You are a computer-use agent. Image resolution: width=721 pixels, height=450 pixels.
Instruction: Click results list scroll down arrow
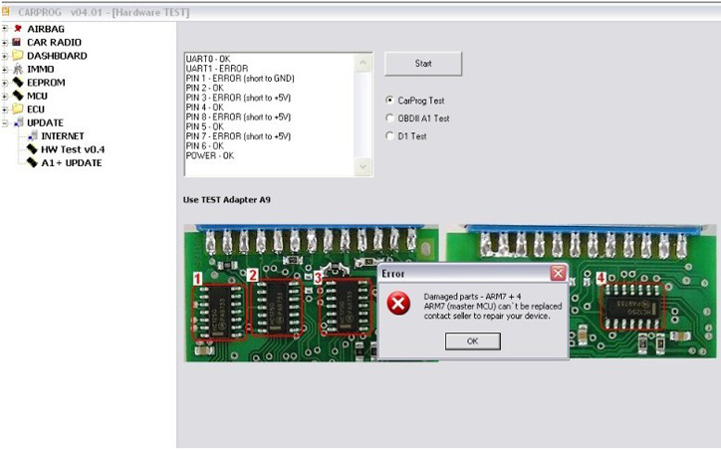pyautogui.click(x=362, y=166)
